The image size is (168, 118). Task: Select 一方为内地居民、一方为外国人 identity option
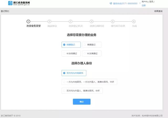click(89, 82)
